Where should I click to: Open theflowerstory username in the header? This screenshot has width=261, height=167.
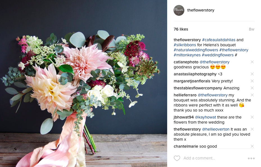(201, 10)
